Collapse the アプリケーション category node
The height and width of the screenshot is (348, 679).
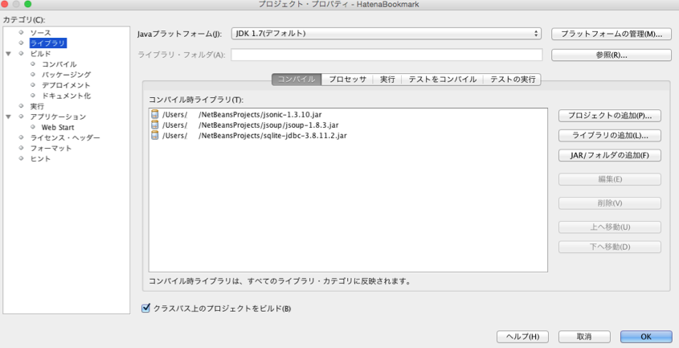[8, 117]
